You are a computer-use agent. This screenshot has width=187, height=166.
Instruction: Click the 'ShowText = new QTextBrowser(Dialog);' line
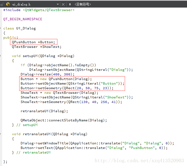(59, 93)
